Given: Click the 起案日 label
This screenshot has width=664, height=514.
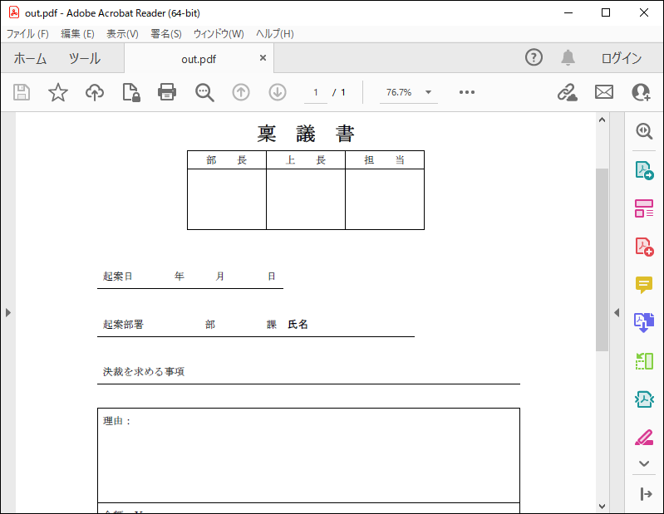Looking at the screenshot, I should point(118,277).
